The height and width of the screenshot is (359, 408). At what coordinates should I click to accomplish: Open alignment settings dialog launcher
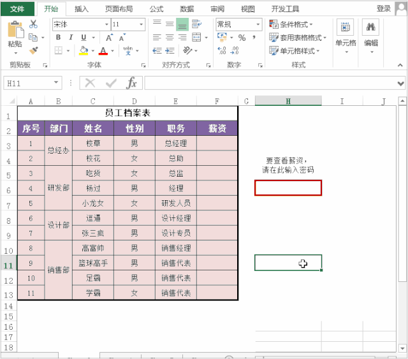(208, 65)
